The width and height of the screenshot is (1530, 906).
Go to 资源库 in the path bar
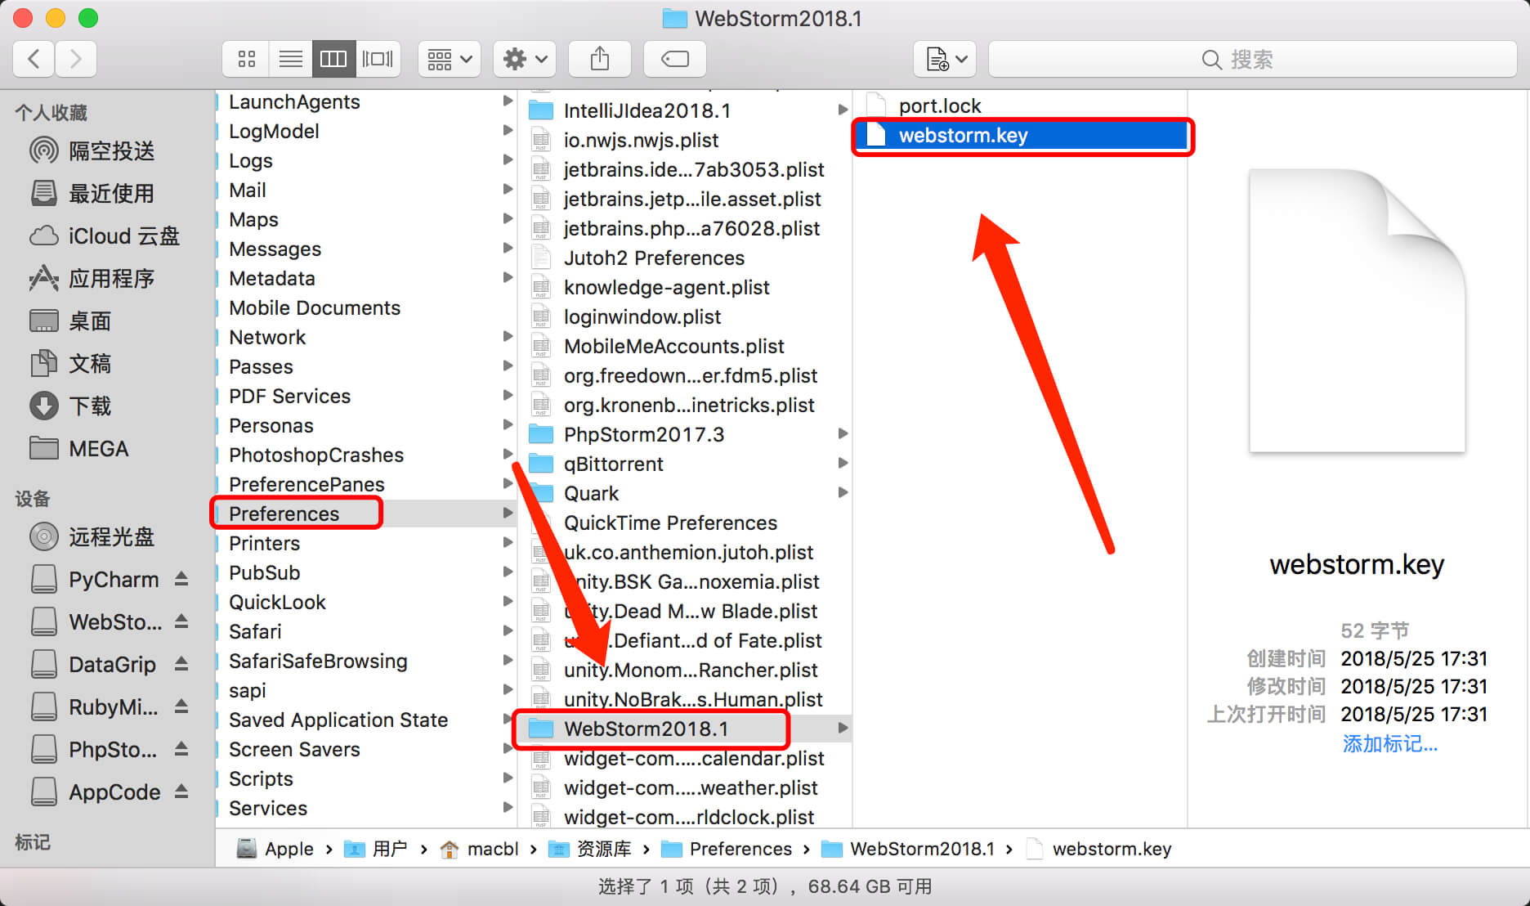click(589, 849)
